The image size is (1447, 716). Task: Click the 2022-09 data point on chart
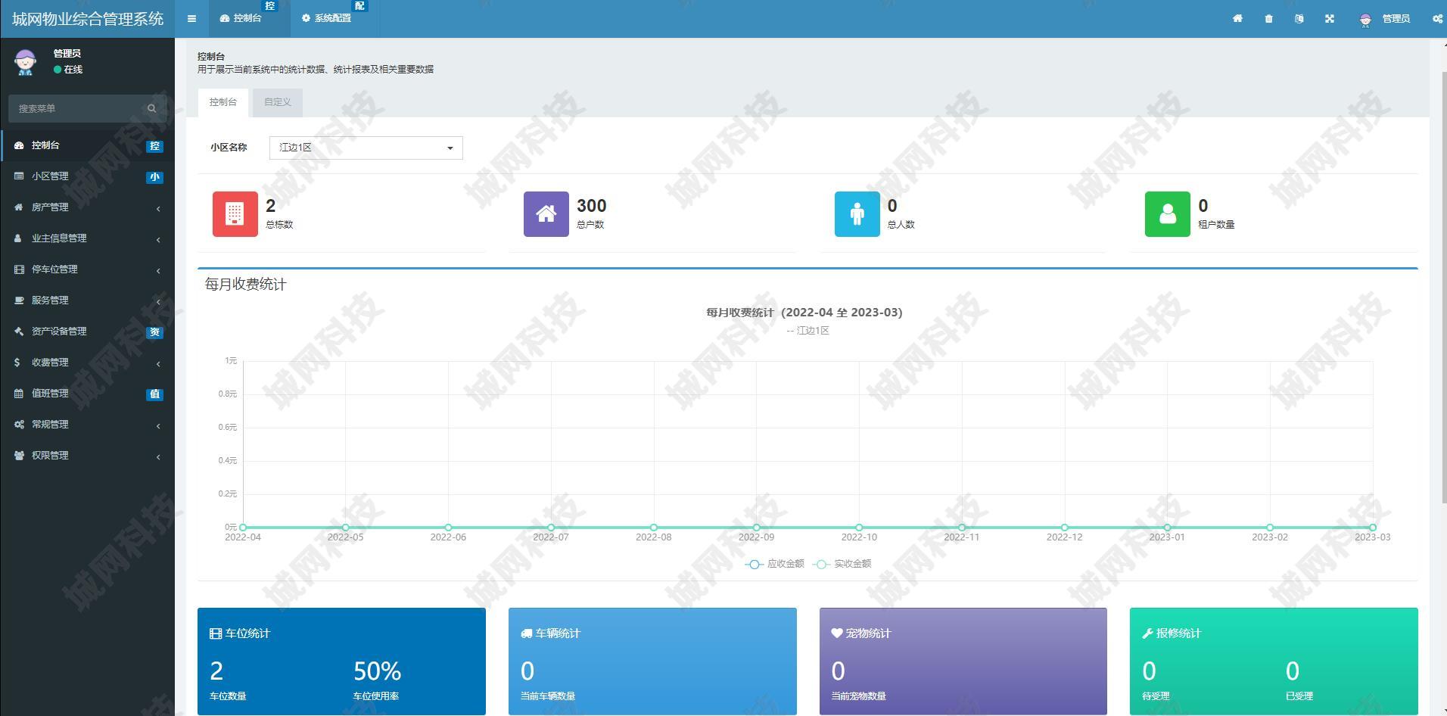(756, 528)
